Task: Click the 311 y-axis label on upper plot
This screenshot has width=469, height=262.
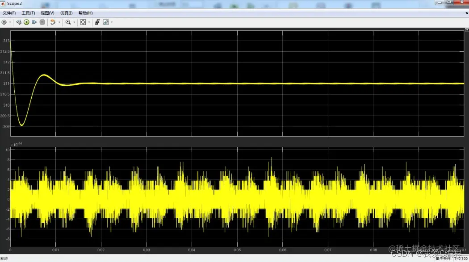Action: point(6,83)
